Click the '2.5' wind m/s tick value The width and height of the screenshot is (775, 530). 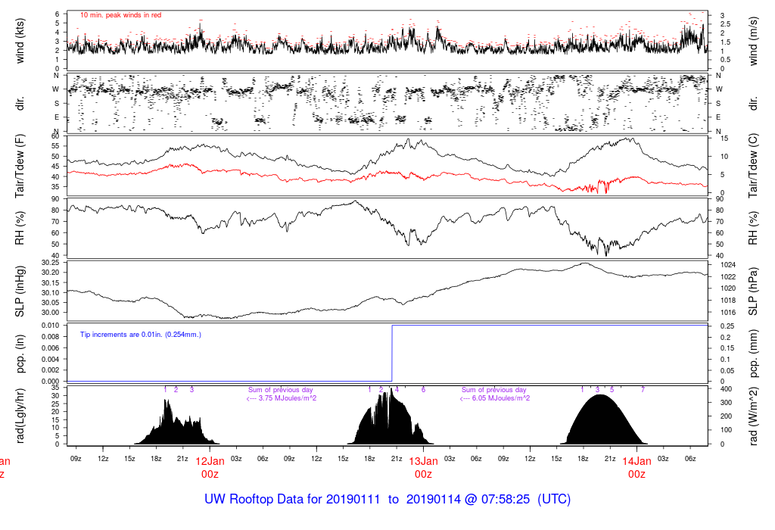(x=726, y=24)
